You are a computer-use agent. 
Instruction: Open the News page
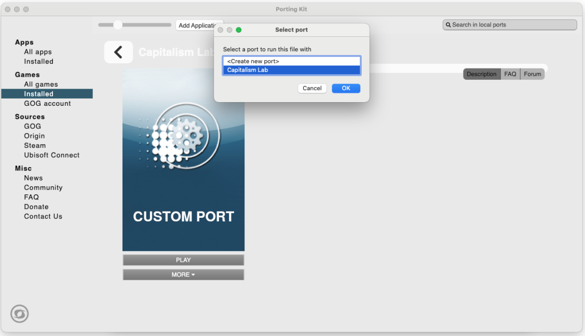[x=34, y=178]
